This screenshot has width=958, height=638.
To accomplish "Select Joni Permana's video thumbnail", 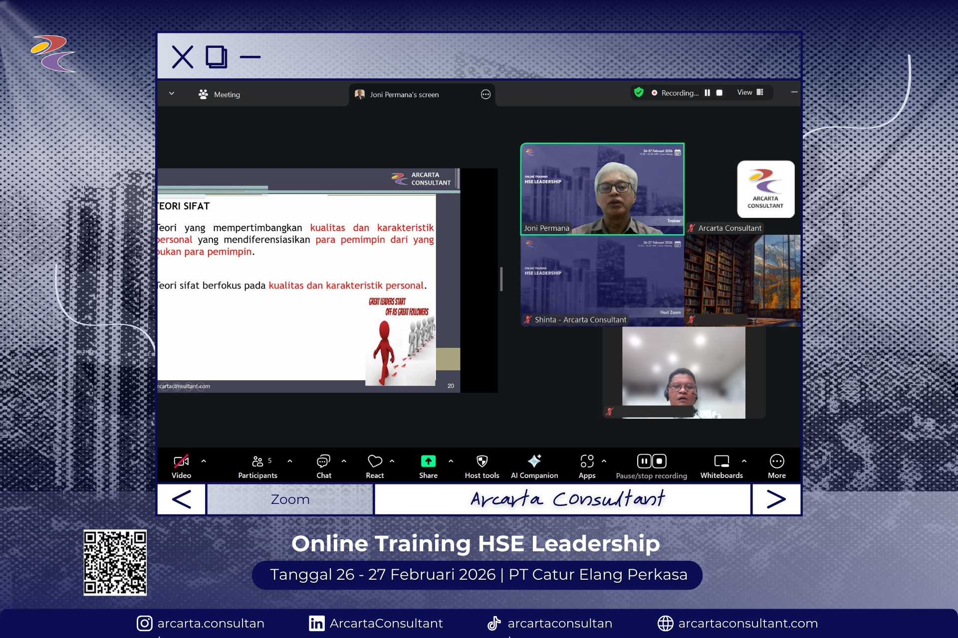I will coord(602,189).
